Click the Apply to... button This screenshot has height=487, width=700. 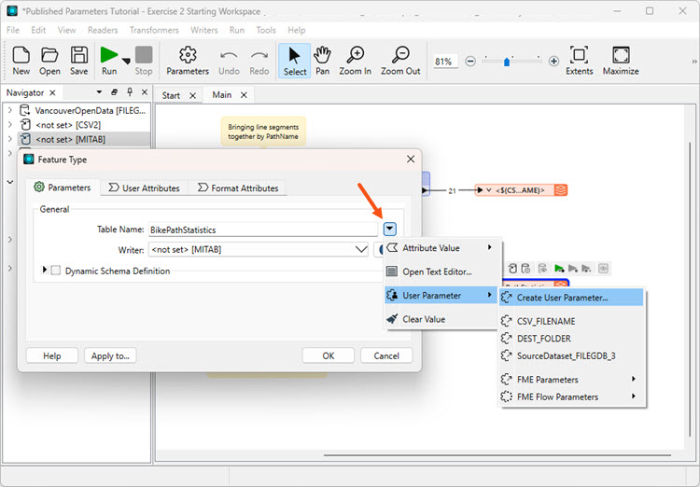click(110, 355)
